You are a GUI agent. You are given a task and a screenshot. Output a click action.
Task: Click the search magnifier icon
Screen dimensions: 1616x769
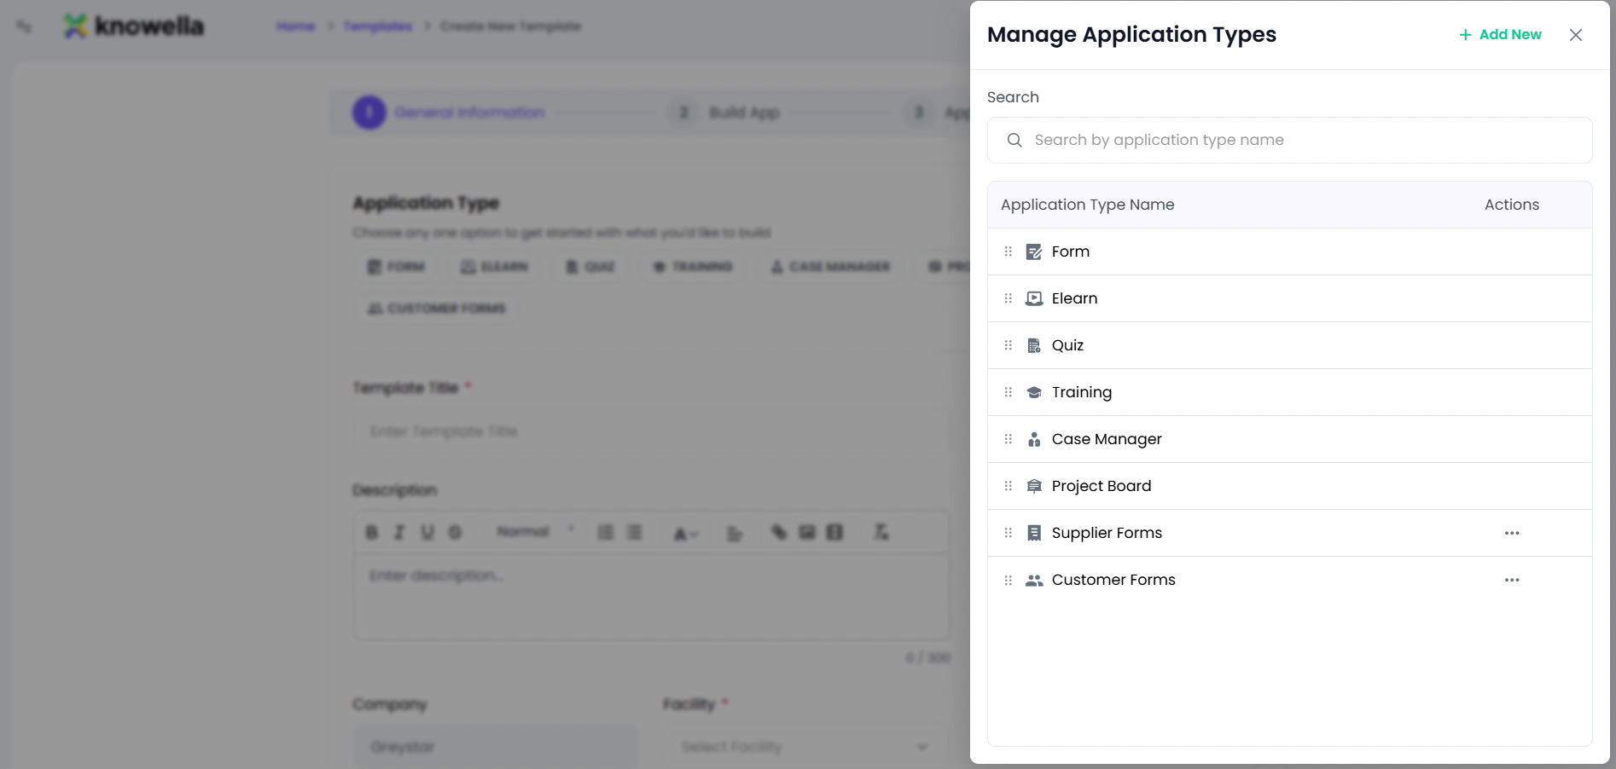click(x=1014, y=140)
